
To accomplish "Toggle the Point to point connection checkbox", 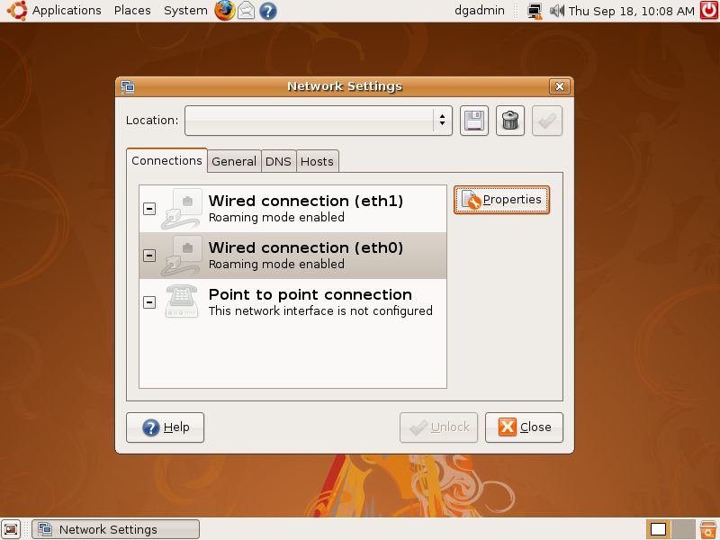I will point(149,302).
